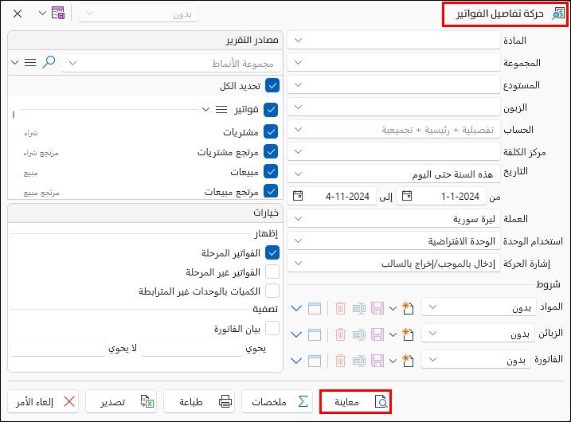Open the list menu icon next to فواتير
571x422 pixels.
[221, 109]
